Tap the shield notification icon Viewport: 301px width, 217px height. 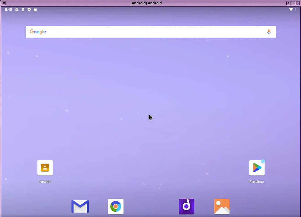tap(29, 9)
